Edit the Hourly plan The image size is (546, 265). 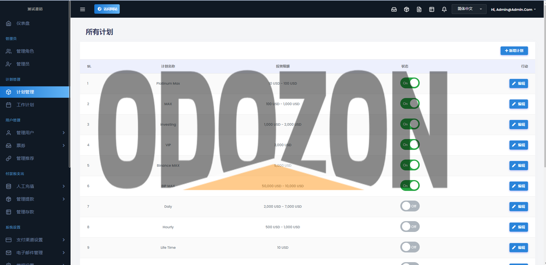click(x=519, y=227)
